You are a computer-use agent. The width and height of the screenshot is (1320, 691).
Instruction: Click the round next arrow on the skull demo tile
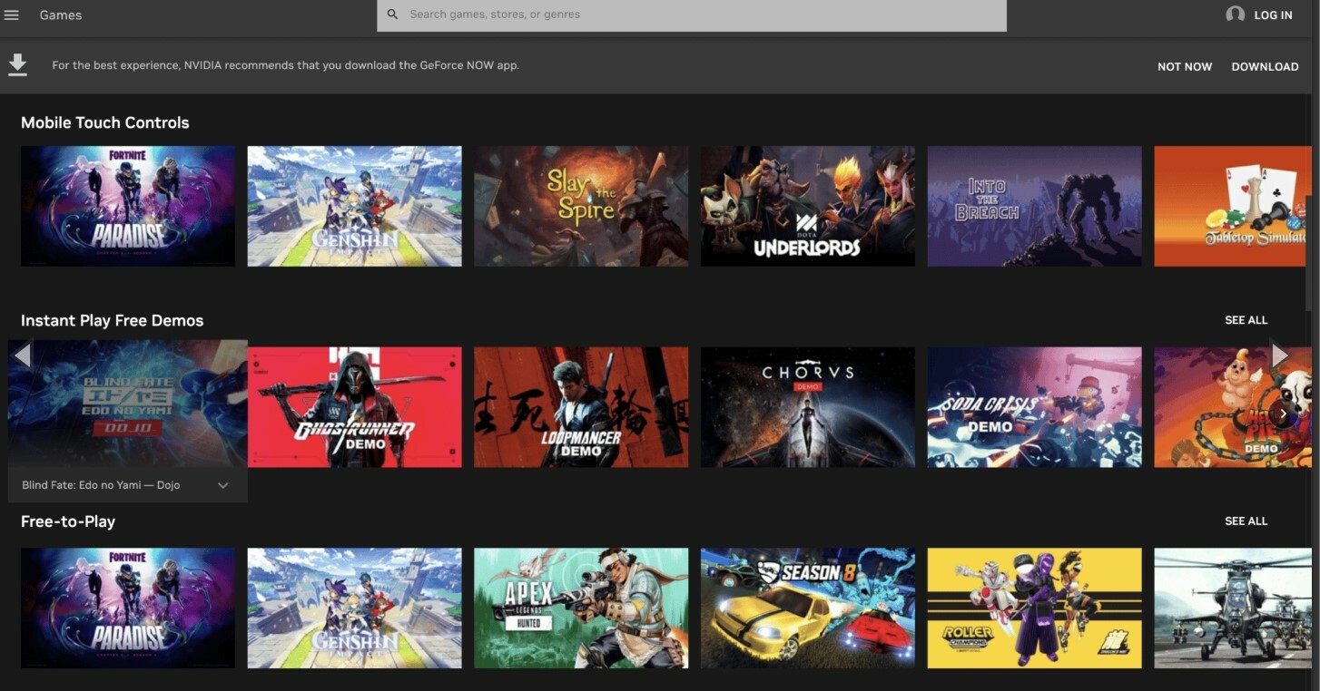point(1283,414)
